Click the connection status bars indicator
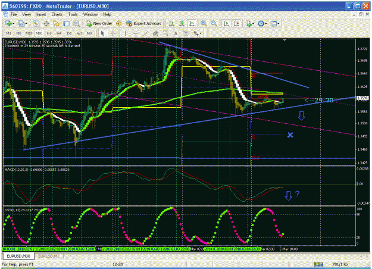Image resolution: width=372 pixels, height=269 pixels. click(318, 264)
